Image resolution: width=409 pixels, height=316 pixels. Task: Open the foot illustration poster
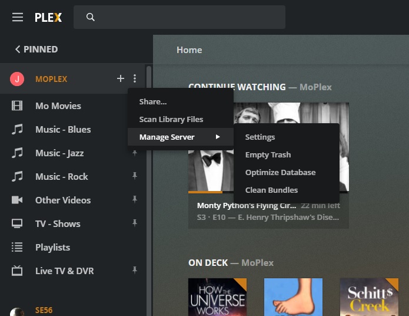pyautogui.click(x=293, y=297)
